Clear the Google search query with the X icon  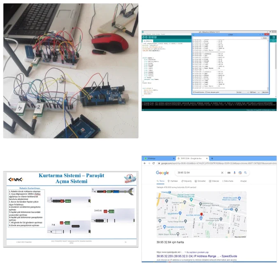tap(222, 173)
